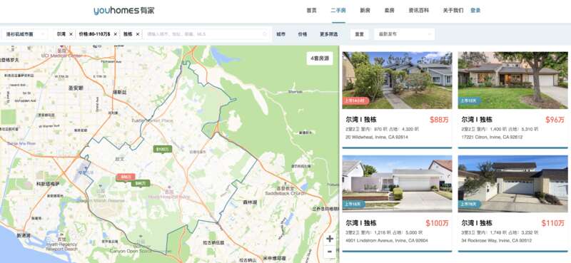Open the 最新发布 sort dropdown

click(x=404, y=34)
